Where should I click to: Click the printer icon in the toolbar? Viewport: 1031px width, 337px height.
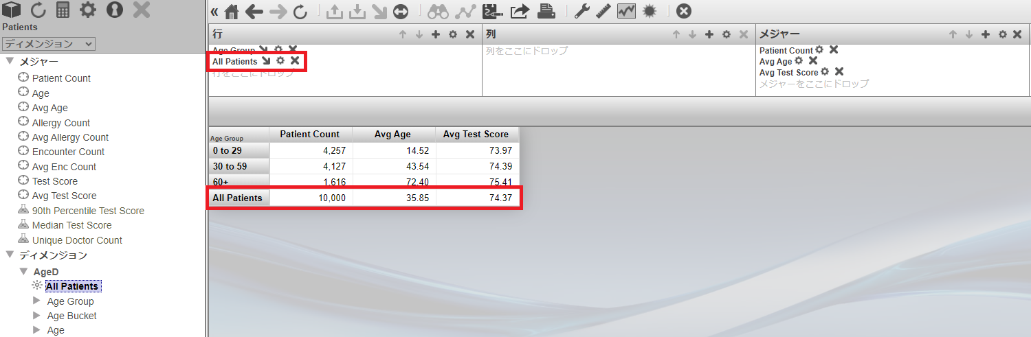pos(546,12)
